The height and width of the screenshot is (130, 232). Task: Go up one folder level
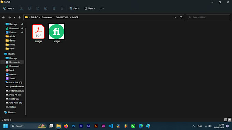(20, 17)
